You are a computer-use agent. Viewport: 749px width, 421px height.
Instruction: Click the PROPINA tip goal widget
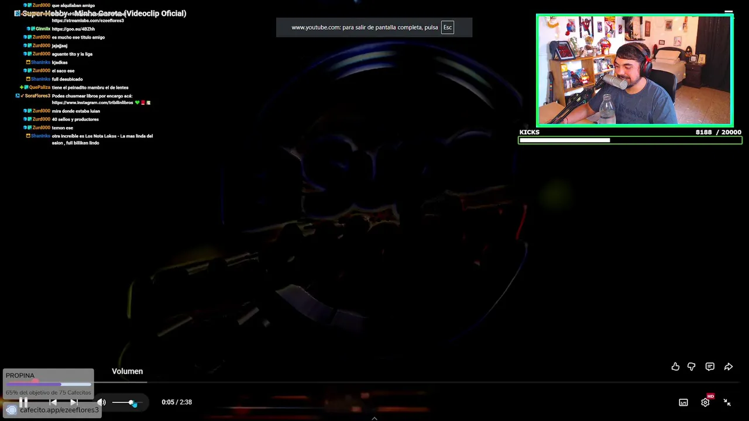pyautogui.click(x=48, y=383)
